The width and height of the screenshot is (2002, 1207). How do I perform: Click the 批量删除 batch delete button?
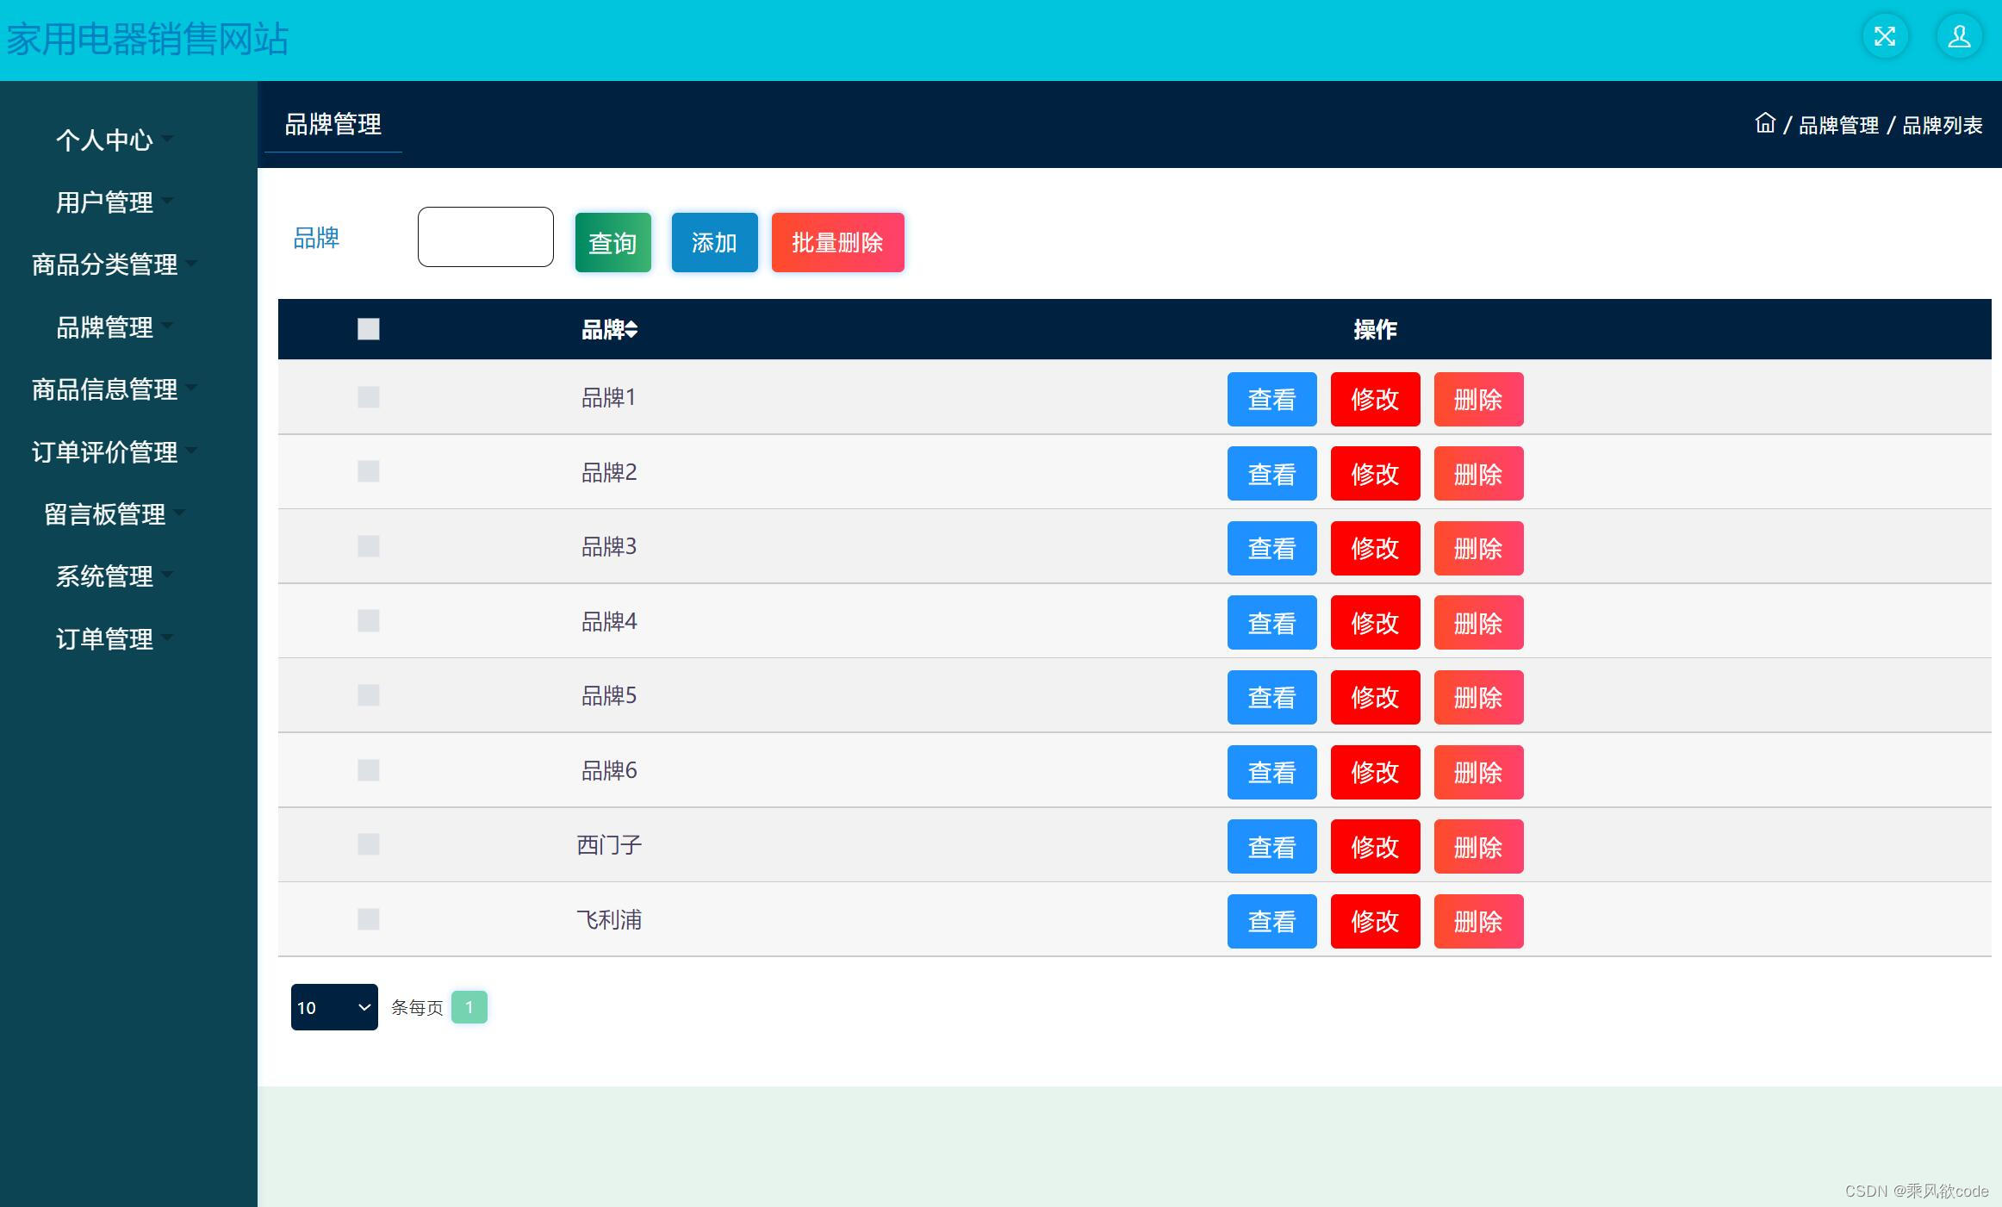tap(837, 243)
